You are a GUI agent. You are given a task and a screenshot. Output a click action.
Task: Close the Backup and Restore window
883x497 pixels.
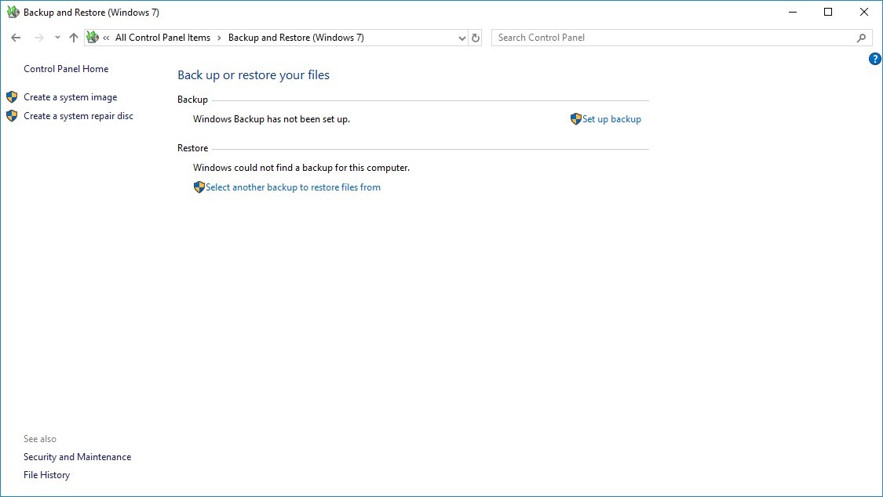click(x=864, y=12)
